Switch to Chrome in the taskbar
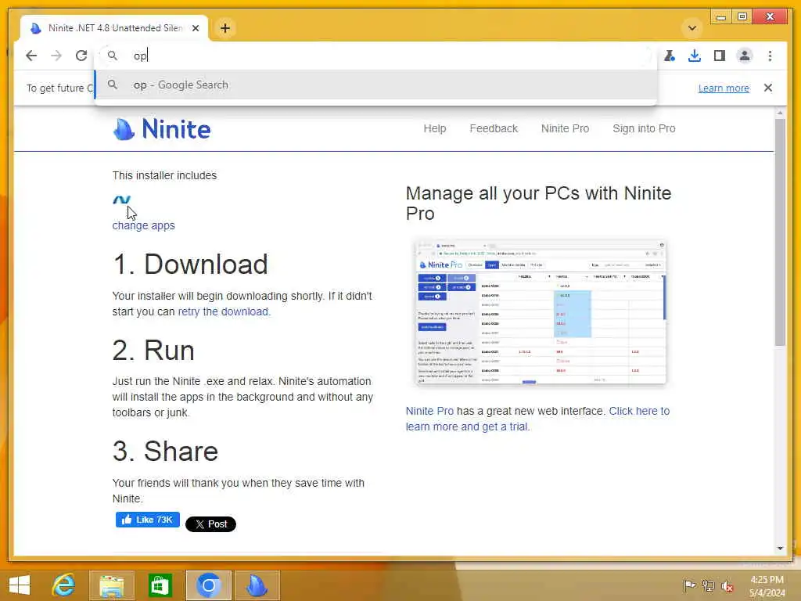 (208, 585)
